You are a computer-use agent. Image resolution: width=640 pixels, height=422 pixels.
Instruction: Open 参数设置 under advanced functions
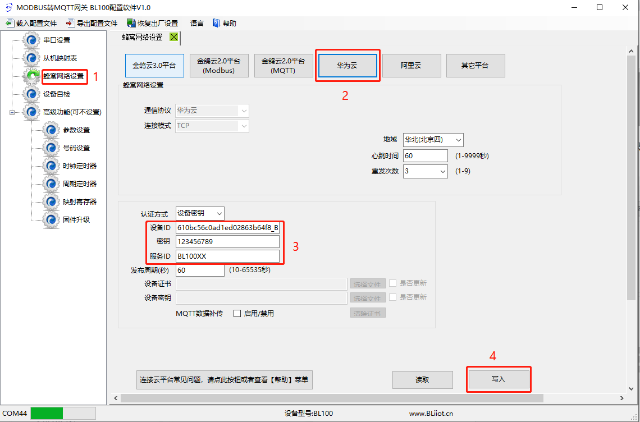pyautogui.click(x=76, y=130)
